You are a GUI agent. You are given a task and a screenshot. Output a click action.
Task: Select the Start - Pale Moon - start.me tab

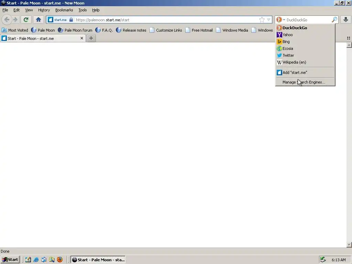[x=43, y=38]
